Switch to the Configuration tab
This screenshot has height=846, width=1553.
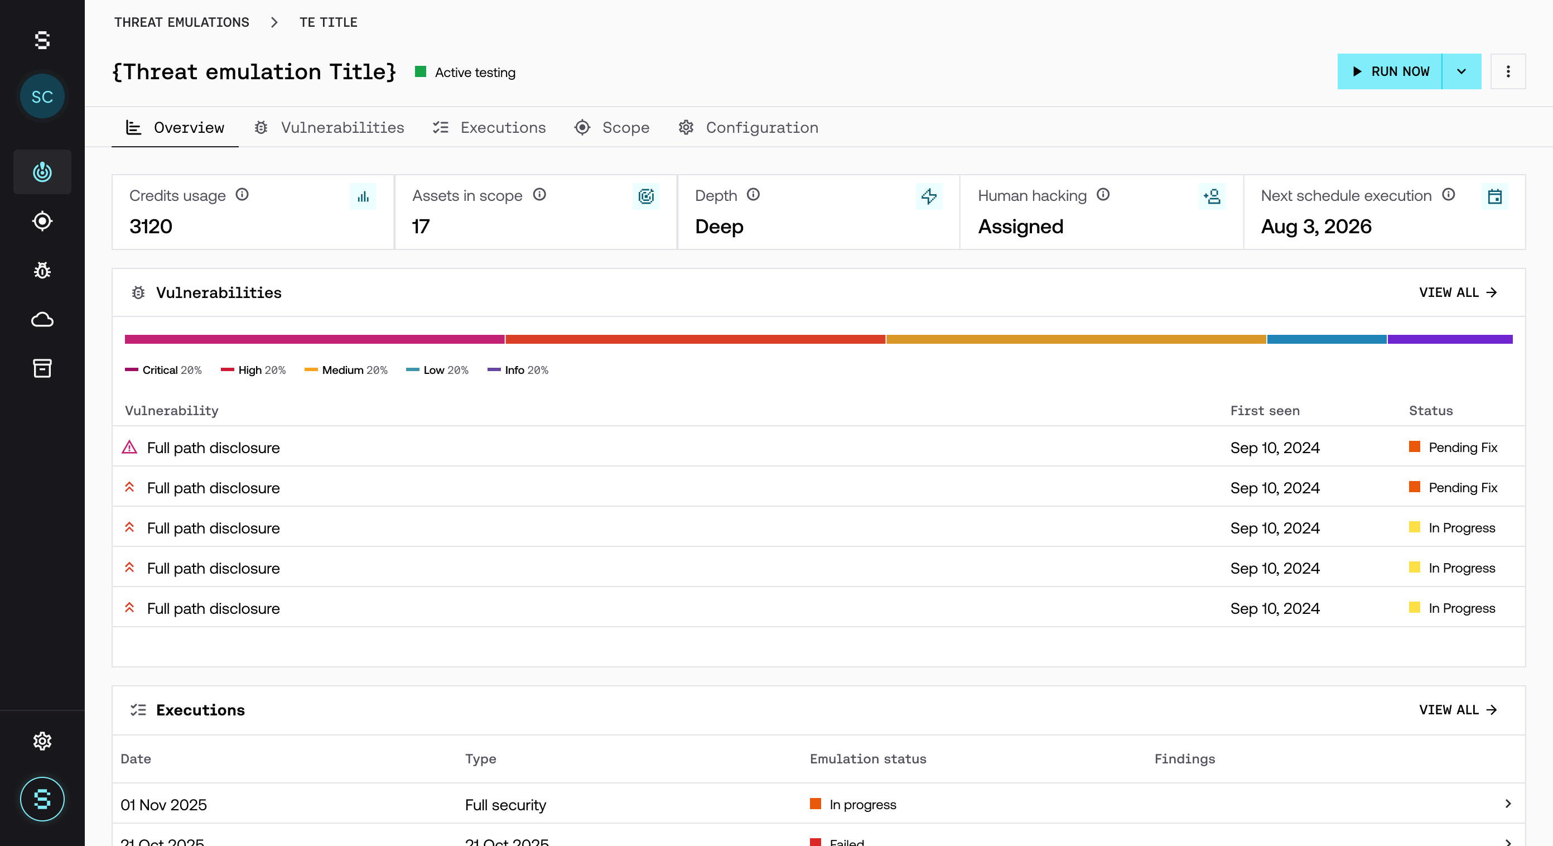(x=747, y=128)
